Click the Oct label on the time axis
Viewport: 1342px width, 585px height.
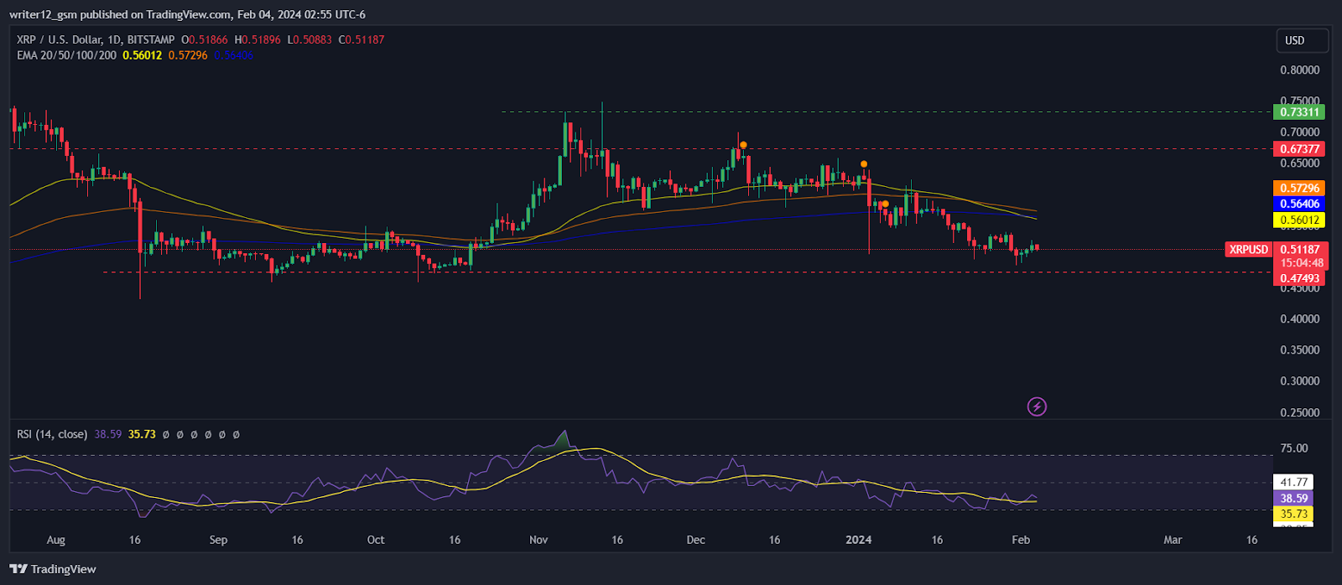click(x=376, y=540)
